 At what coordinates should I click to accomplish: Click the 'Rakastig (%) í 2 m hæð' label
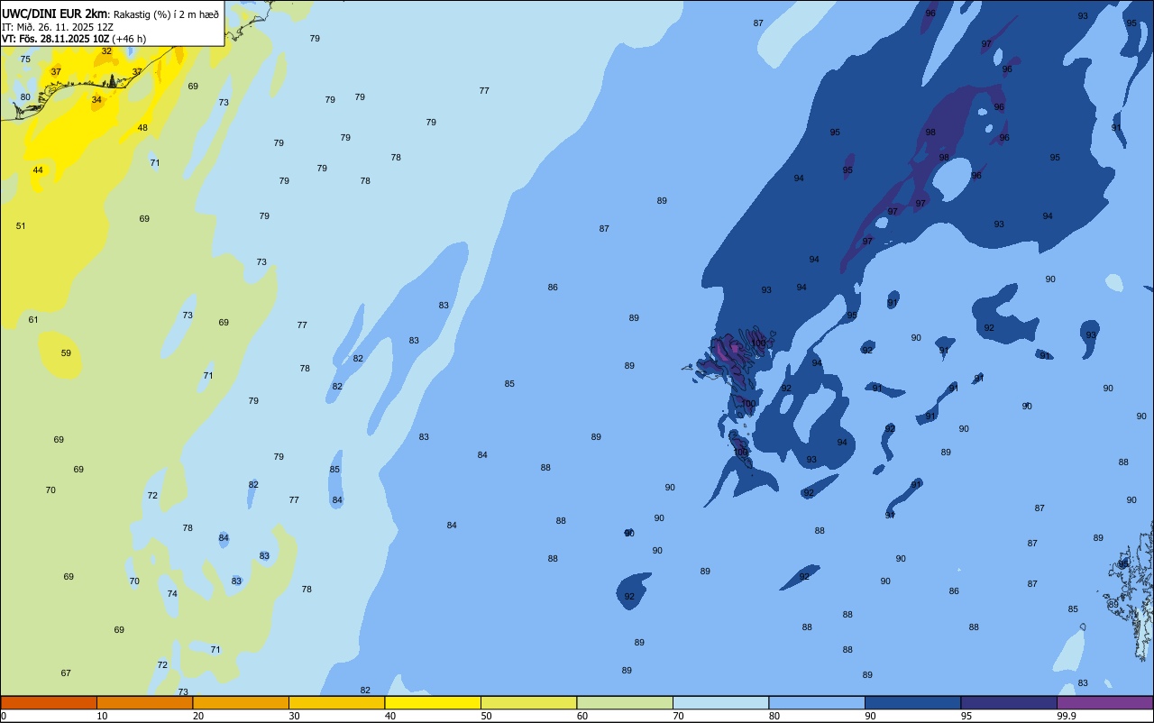[166, 14]
